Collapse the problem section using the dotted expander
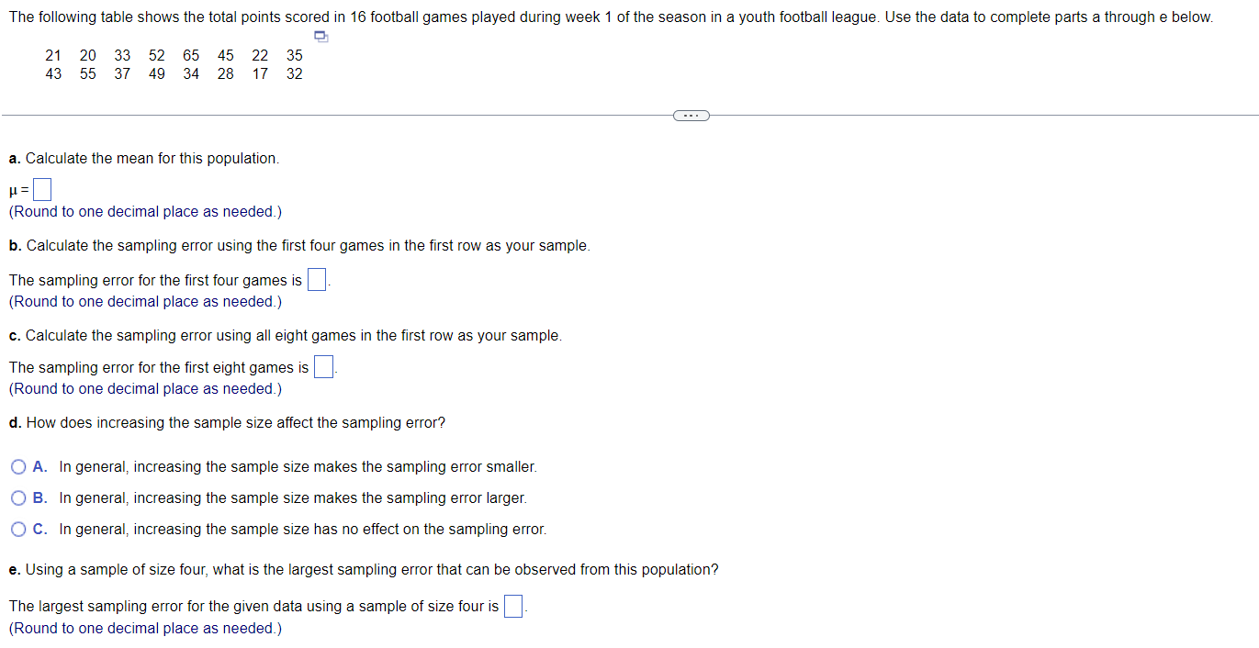 tap(691, 115)
